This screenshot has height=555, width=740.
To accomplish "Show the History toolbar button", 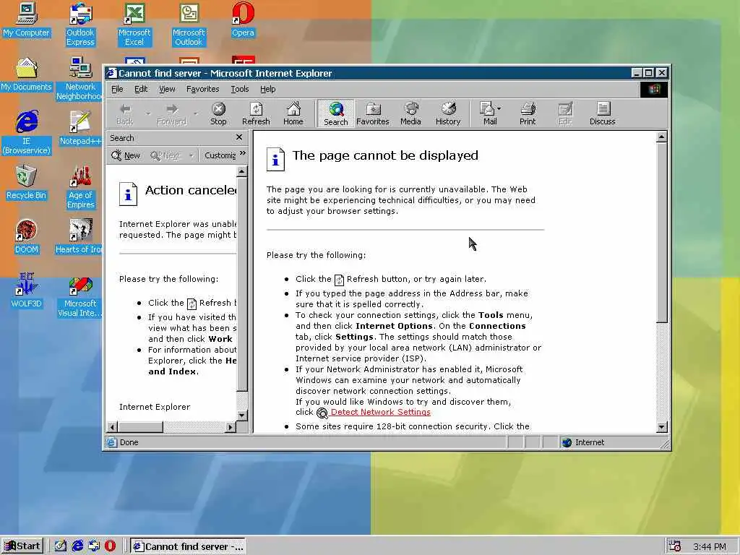I will 448,114.
